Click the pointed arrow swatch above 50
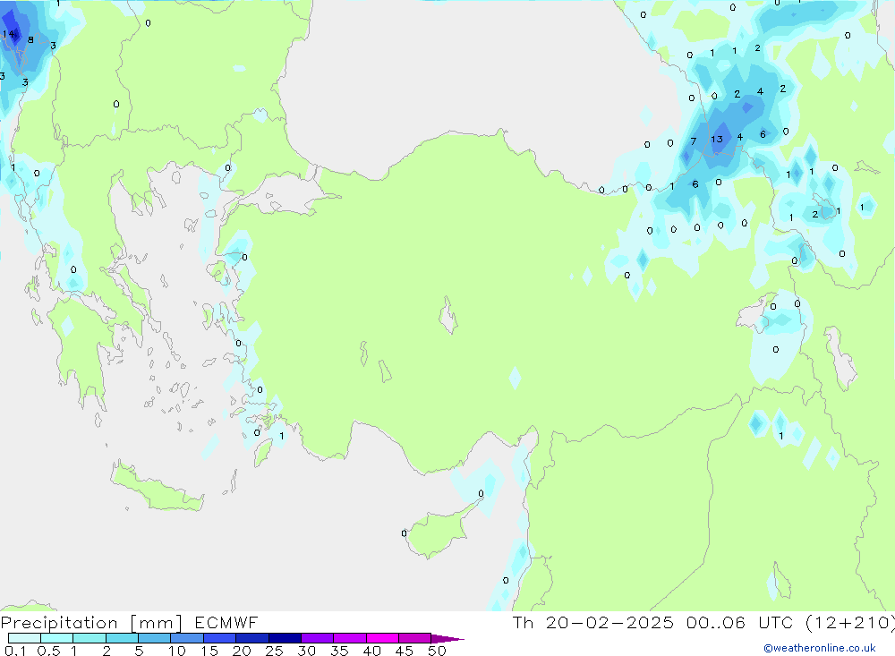The image size is (895, 656). tap(447, 638)
